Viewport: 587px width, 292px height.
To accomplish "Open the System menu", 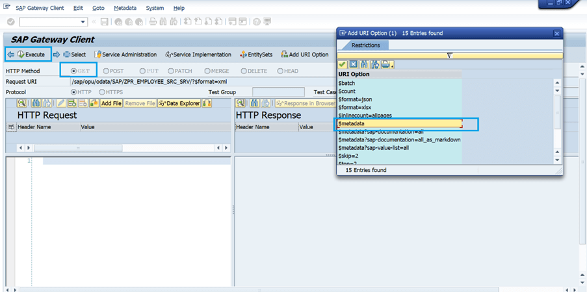I will 155,8.
